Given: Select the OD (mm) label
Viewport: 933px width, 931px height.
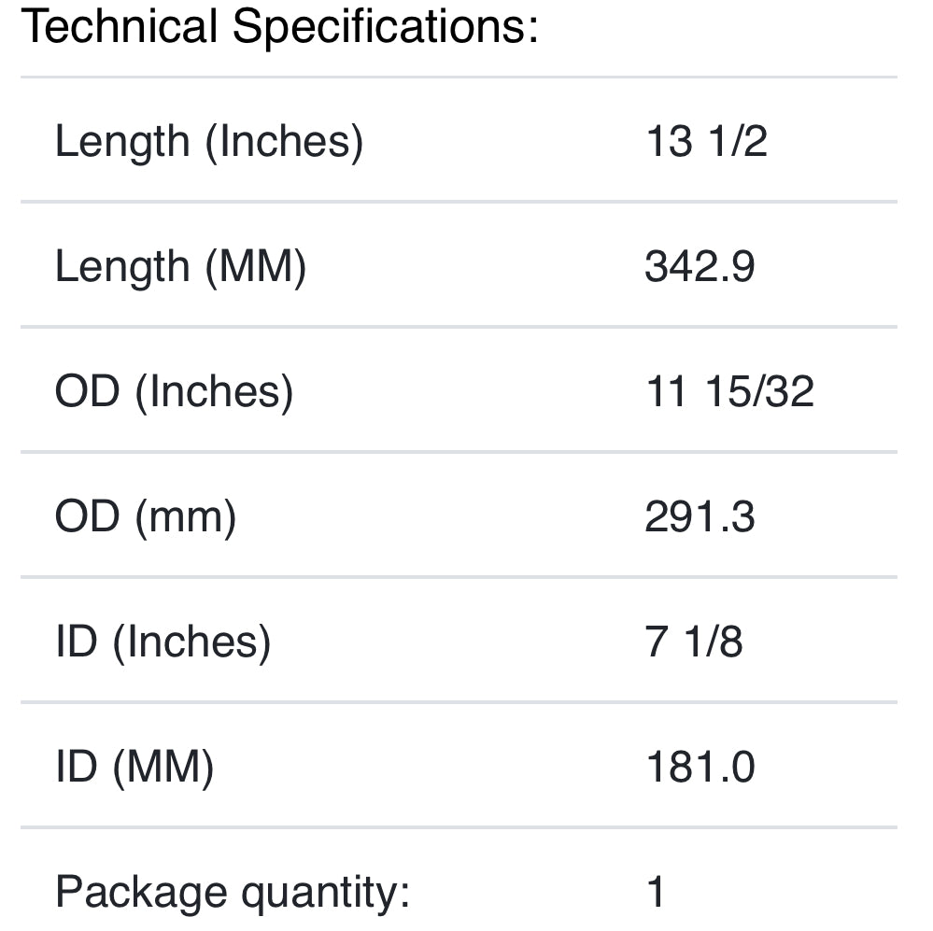Looking at the screenshot, I should pyautogui.click(x=145, y=516).
